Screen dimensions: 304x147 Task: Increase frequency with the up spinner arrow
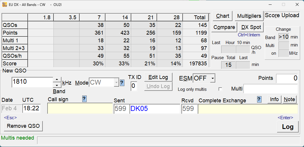[57, 80]
